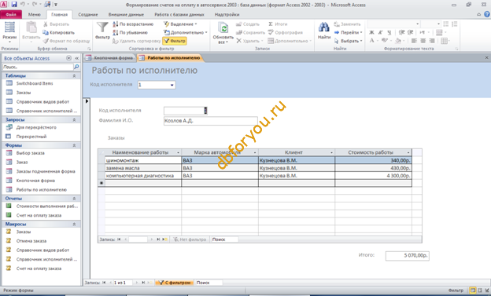Click the Фамилия И.О. field with Козлов А.Д.
491x296 pixels.
210,121
